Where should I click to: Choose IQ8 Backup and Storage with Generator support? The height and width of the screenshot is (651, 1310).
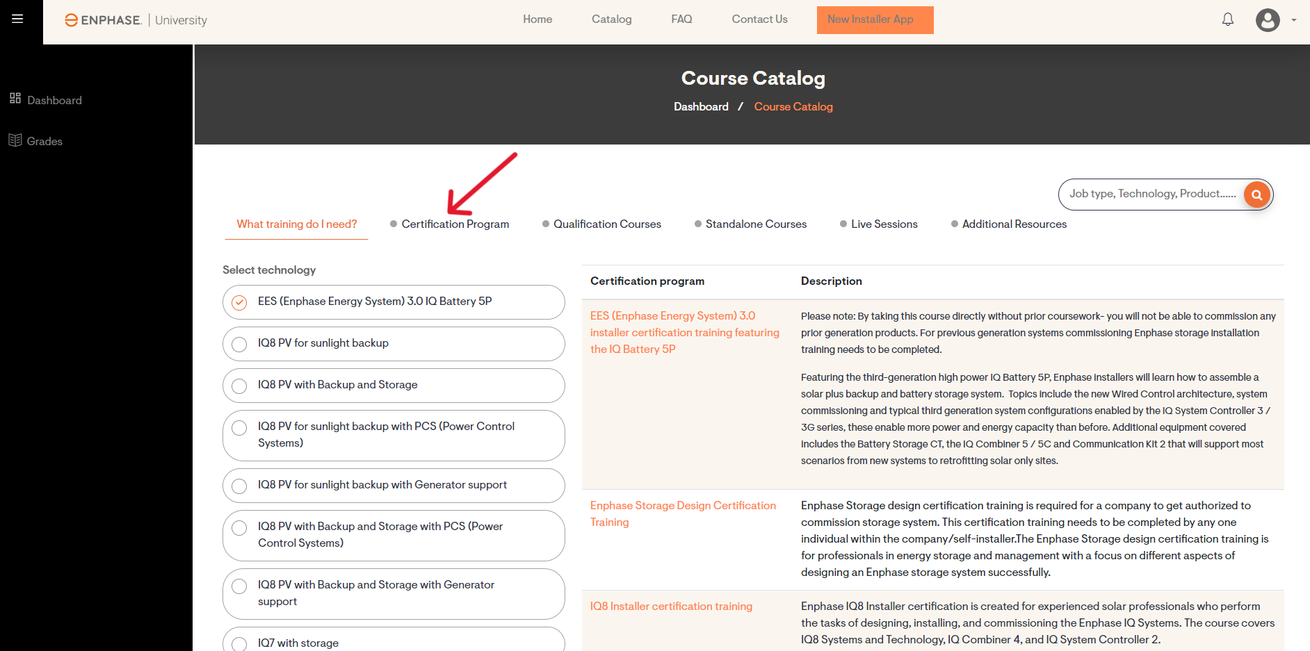click(394, 594)
